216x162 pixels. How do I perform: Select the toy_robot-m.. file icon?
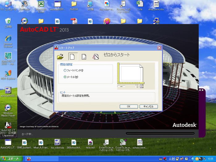click(x=107, y=6)
